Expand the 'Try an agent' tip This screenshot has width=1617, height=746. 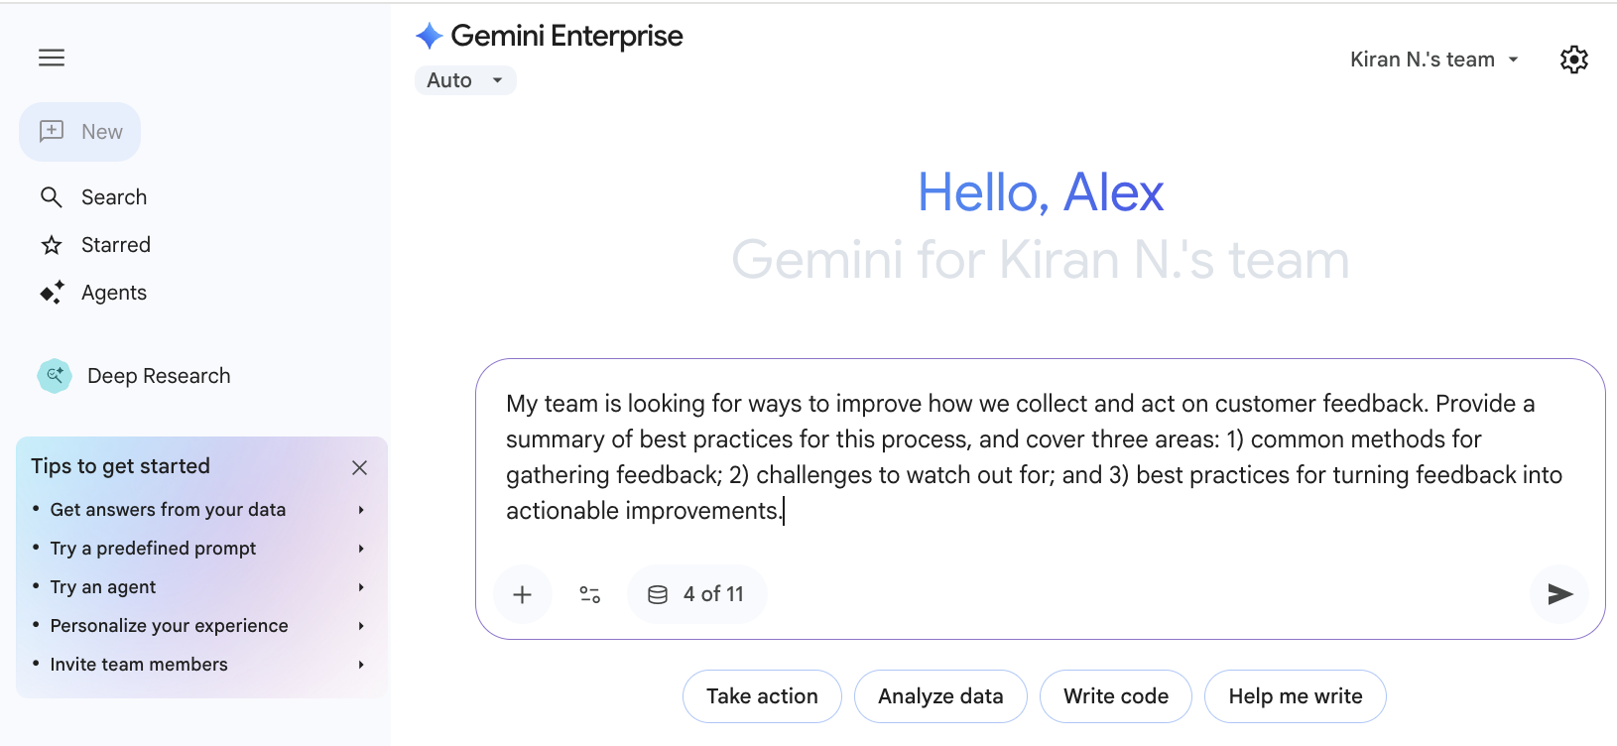point(102,586)
